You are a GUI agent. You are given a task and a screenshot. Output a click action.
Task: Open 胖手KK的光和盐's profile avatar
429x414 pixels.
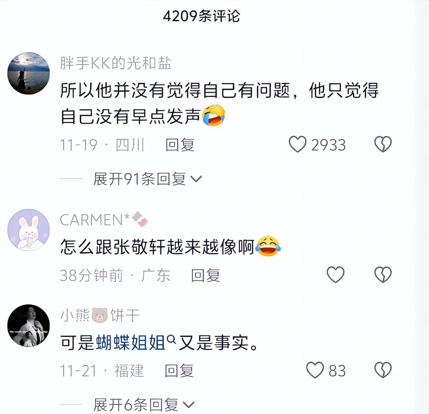(29, 73)
